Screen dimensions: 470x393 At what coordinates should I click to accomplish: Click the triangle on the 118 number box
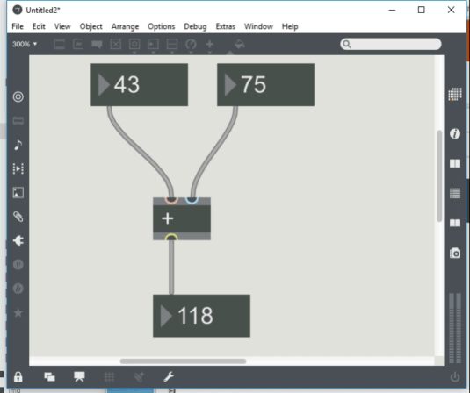[x=166, y=316]
